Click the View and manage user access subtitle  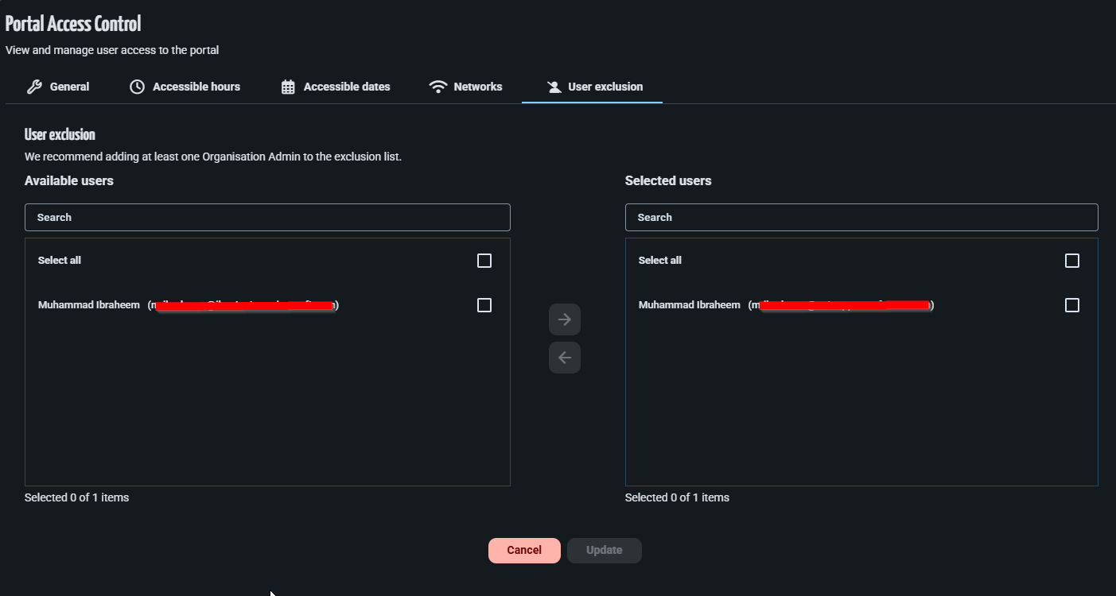112,50
